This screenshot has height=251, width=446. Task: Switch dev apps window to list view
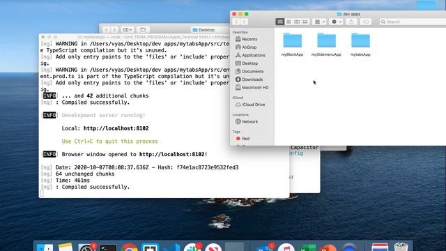click(289, 22)
